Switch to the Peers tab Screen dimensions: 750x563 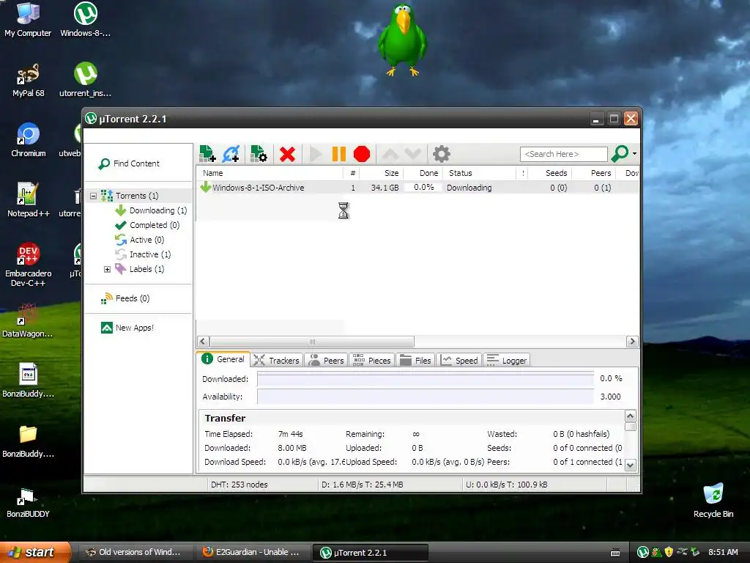tap(327, 361)
